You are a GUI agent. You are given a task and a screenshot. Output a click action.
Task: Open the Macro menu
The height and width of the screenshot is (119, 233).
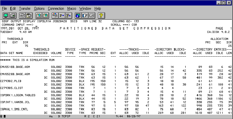(x=72, y=9)
